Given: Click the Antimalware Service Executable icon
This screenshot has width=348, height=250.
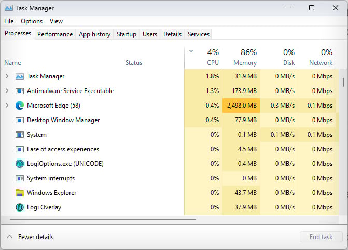Looking at the screenshot, I should (20, 91).
